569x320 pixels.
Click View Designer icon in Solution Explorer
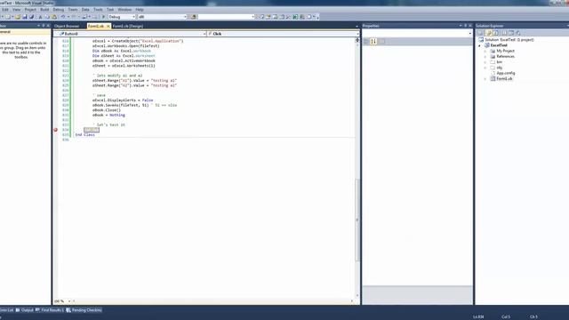coord(511,33)
